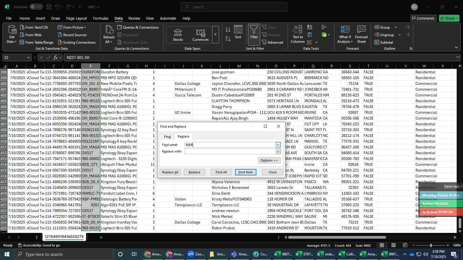This screenshot has width=463, height=260.
Task: Select sheet tab 127649319416020279
Action: (x=64, y=237)
